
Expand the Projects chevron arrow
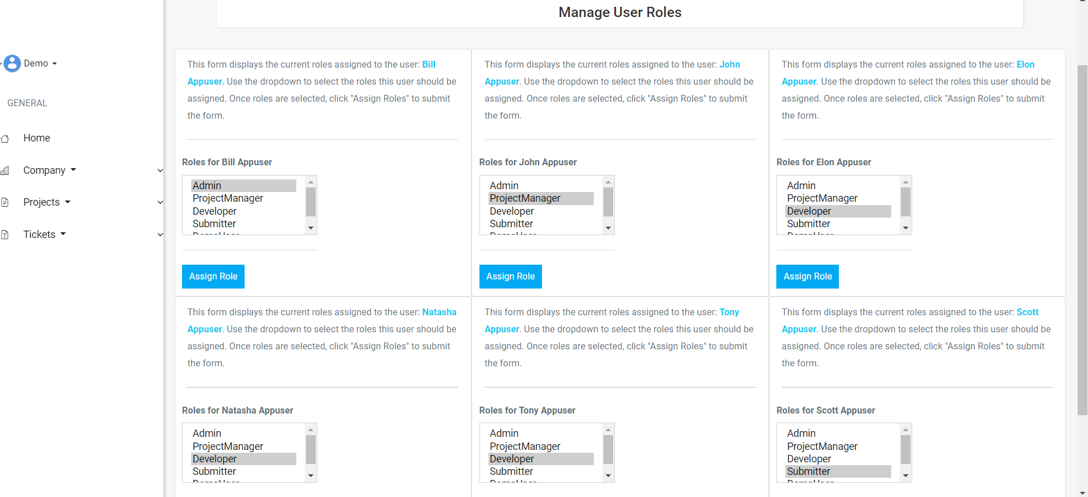[x=160, y=202]
